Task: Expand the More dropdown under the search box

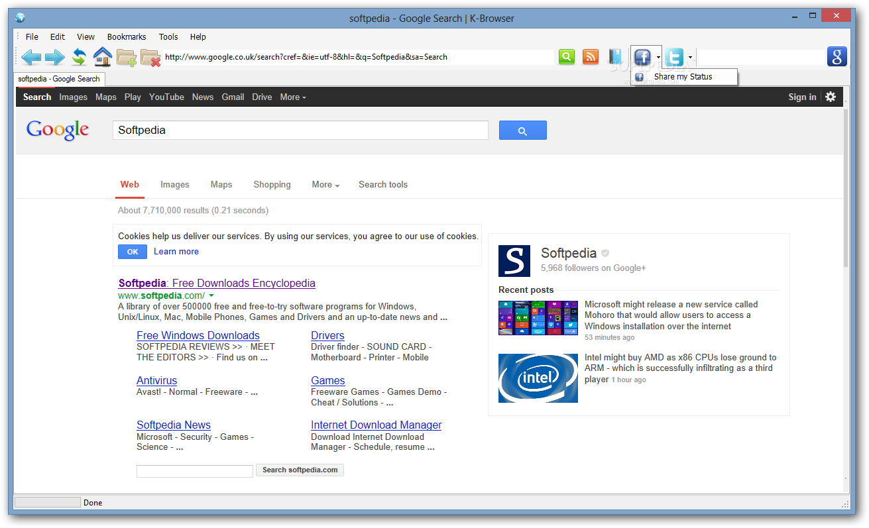Action: pos(325,185)
